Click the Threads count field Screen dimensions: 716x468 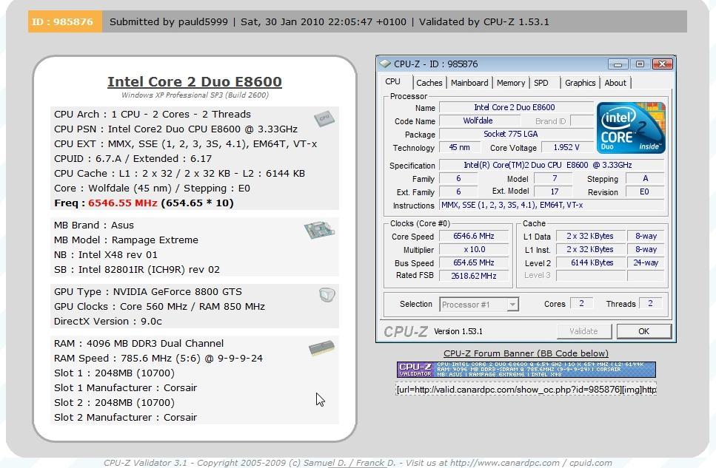click(650, 303)
